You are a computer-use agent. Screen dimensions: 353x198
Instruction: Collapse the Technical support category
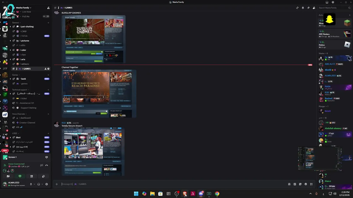[20, 90]
